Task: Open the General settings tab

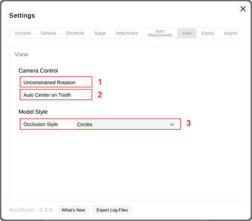Action: coord(48,33)
